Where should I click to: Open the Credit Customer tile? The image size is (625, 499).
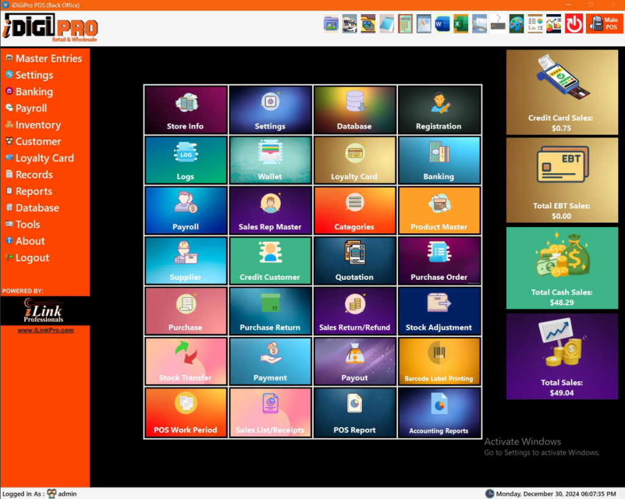coord(270,260)
